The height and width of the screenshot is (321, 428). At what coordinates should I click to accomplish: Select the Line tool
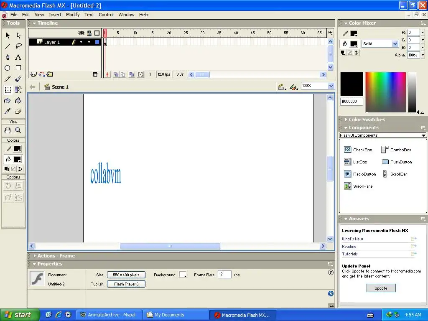click(8, 46)
